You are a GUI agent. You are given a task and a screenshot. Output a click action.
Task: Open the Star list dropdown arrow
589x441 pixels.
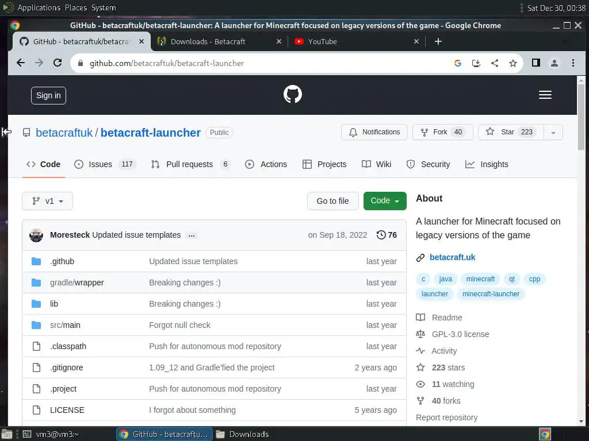pos(553,133)
